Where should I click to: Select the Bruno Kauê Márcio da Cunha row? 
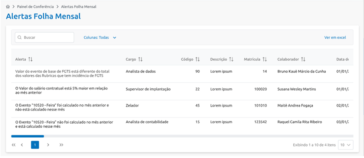click(x=301, y=71)
